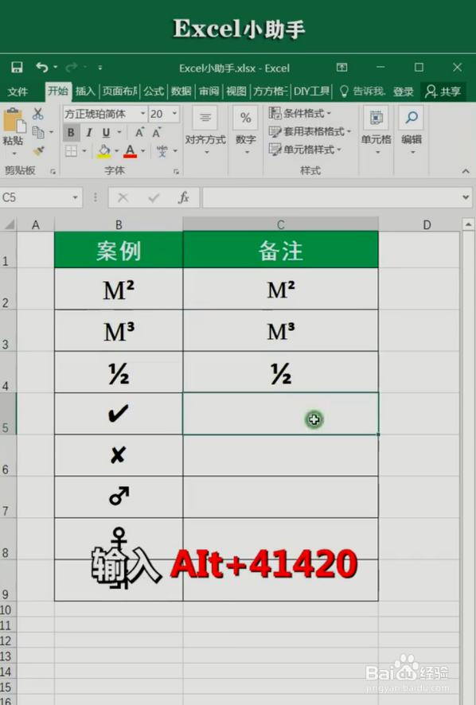Select all cells with corner triangle

(9, 224)
